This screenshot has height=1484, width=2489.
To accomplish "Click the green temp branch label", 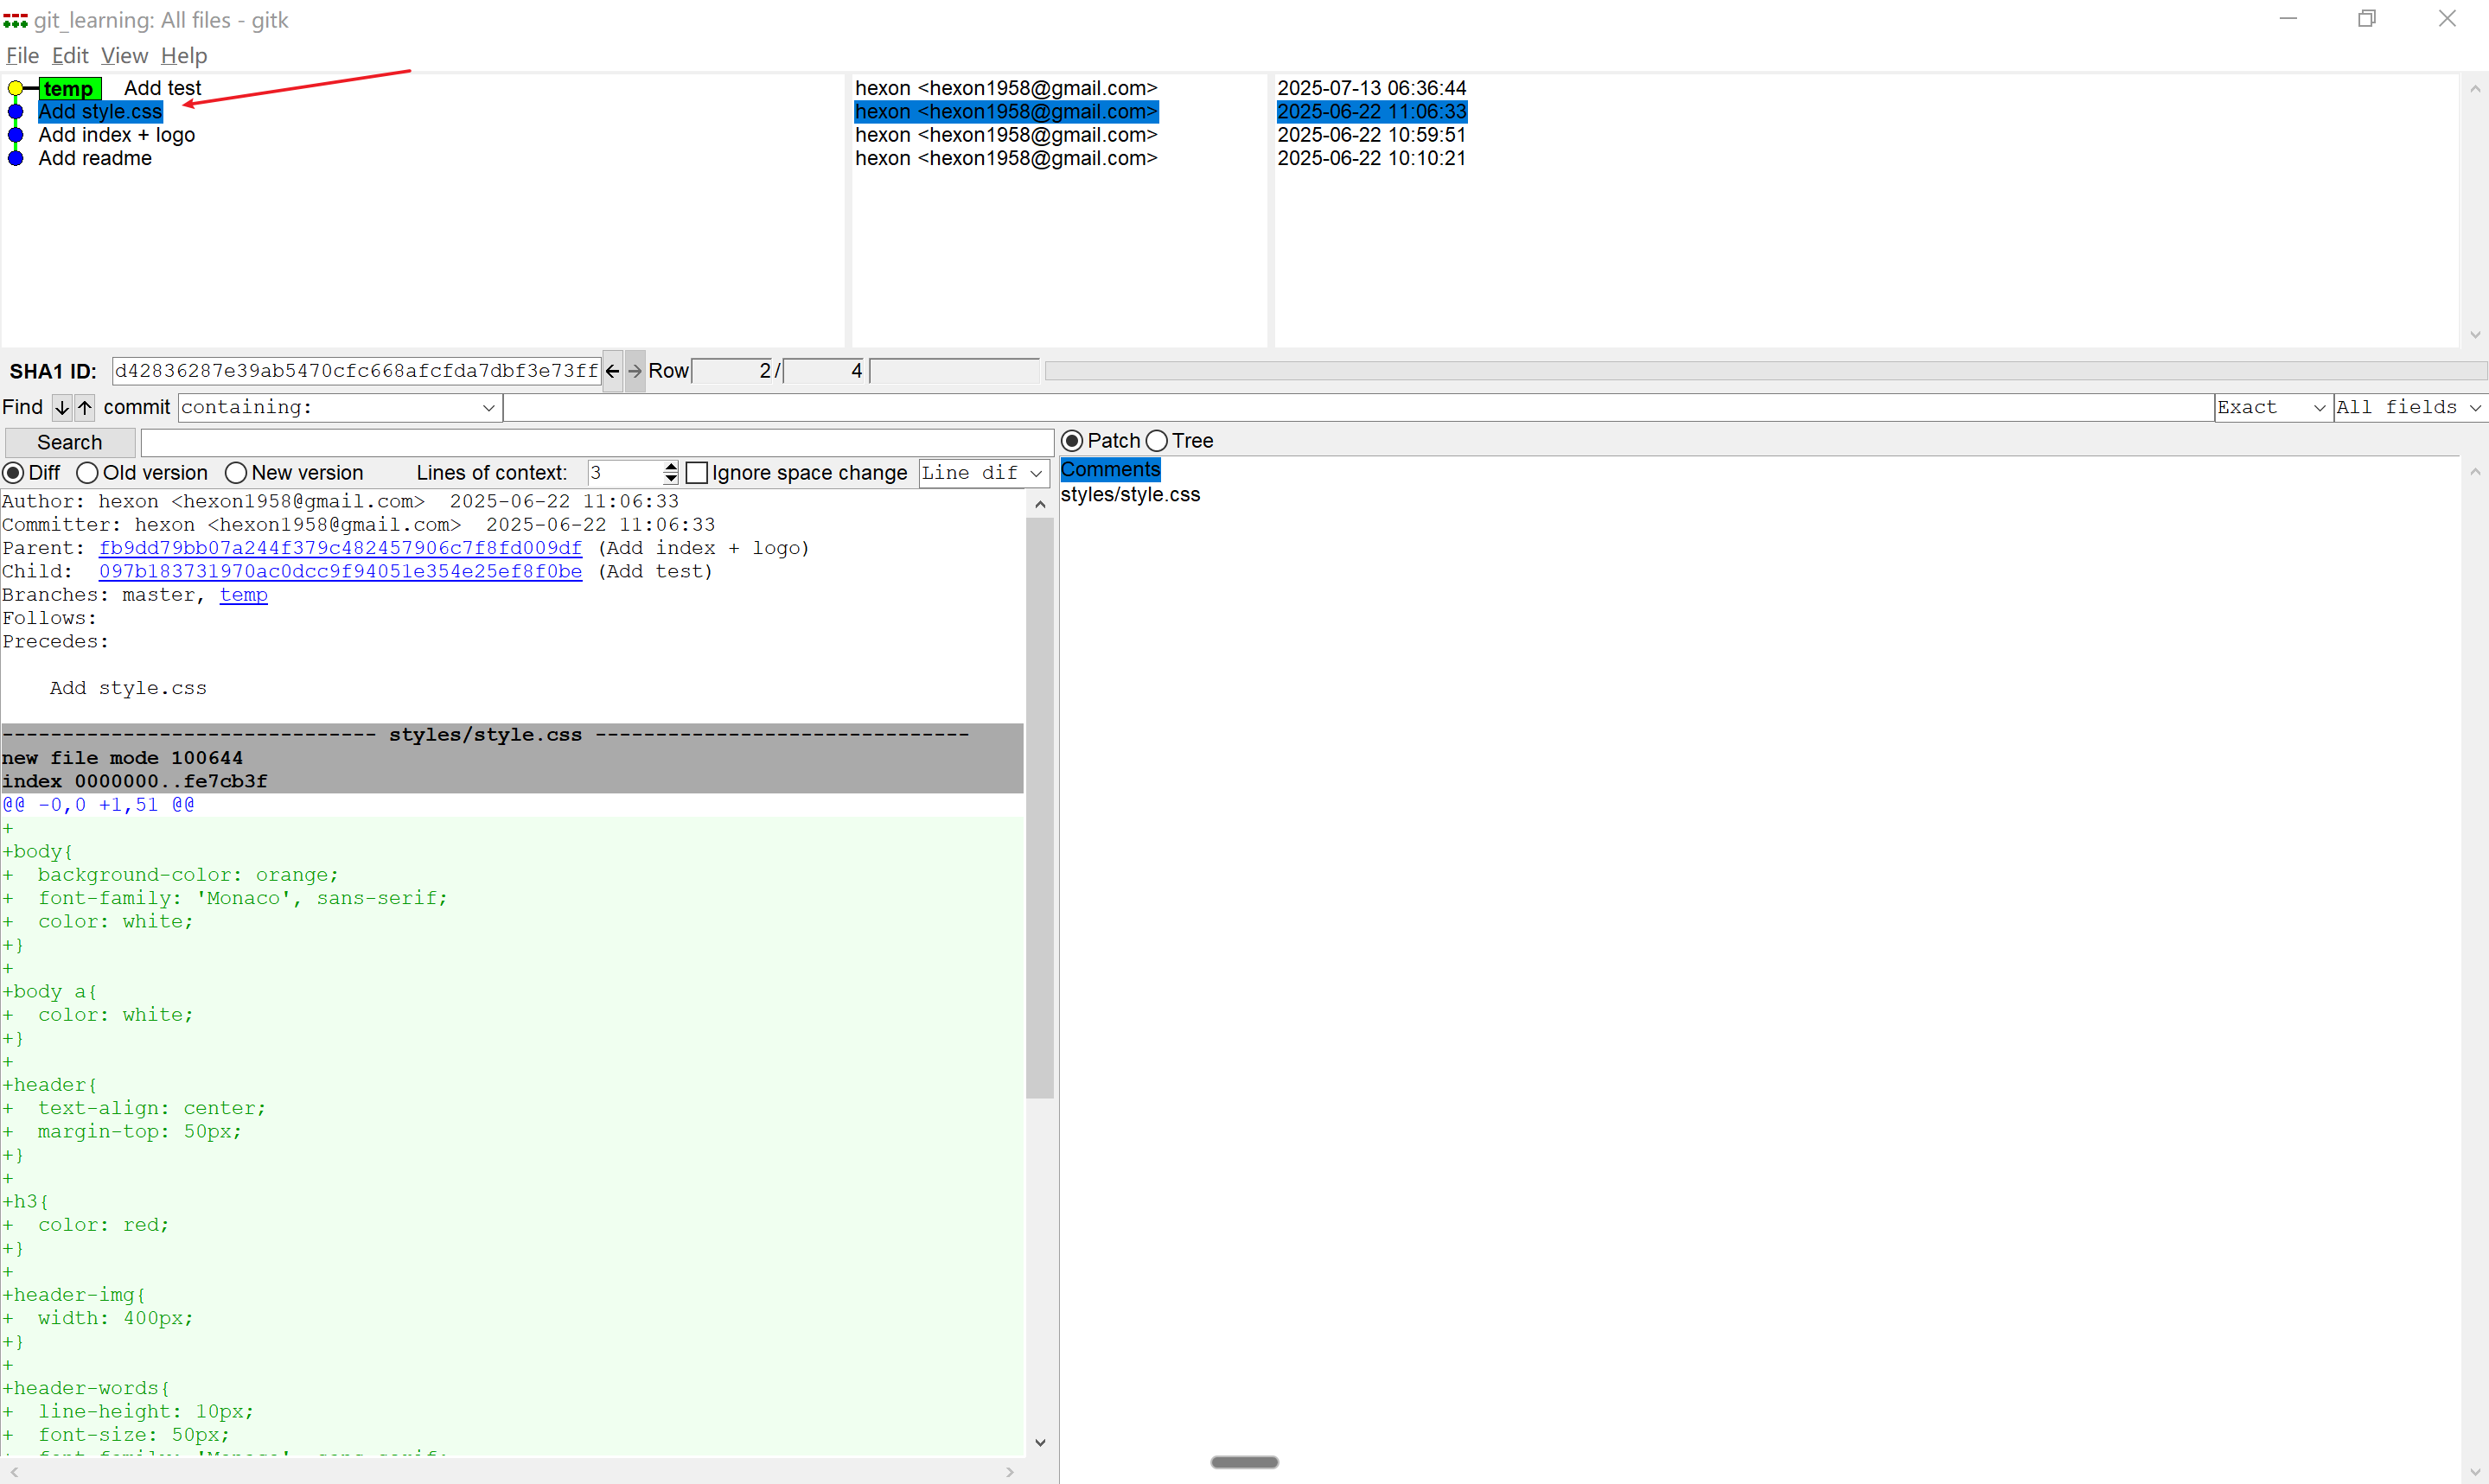I will pos(69,89).
